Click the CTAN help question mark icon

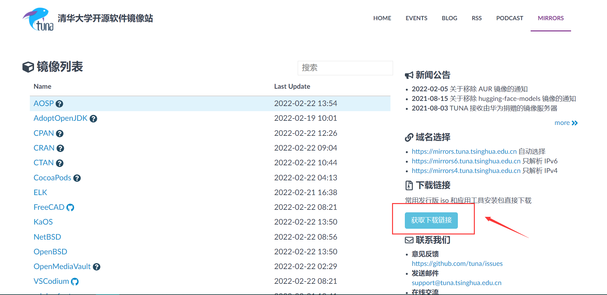60,163
